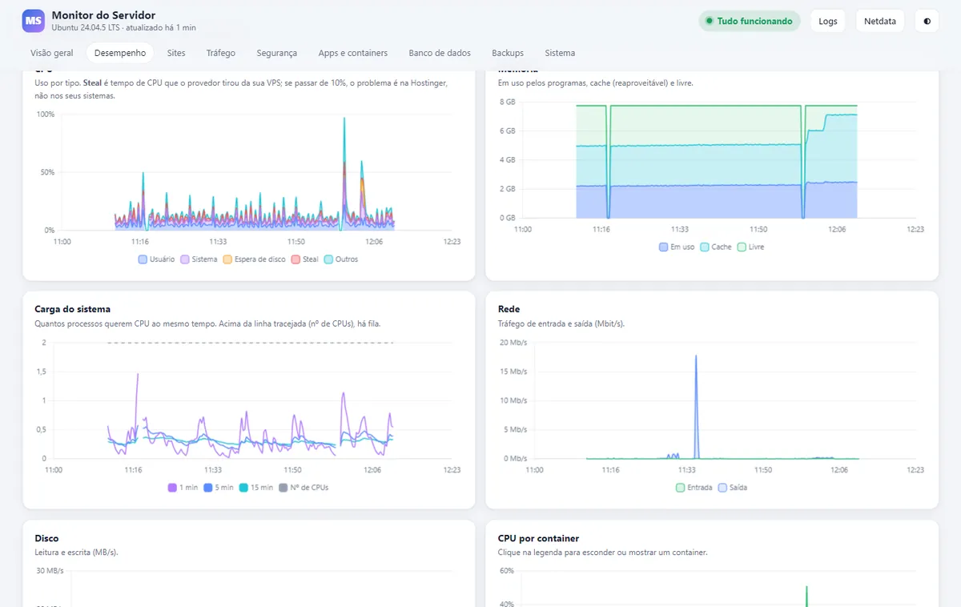Viewport: 961px width, 607px height.
Task: Open the Netdata link button
Action: tap(881, 21)
